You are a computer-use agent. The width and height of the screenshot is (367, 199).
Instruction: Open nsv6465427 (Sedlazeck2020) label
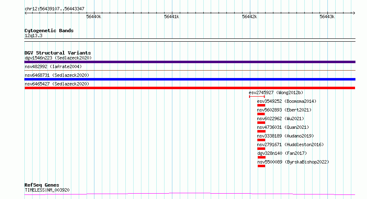[x=57, y=84]
